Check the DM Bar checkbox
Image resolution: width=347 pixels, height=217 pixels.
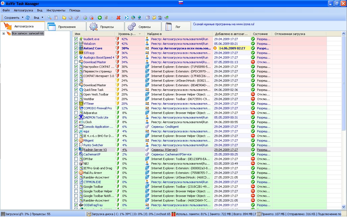(x=76, y=159)
